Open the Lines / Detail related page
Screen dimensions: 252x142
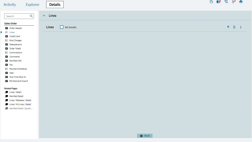coord(15,92)
